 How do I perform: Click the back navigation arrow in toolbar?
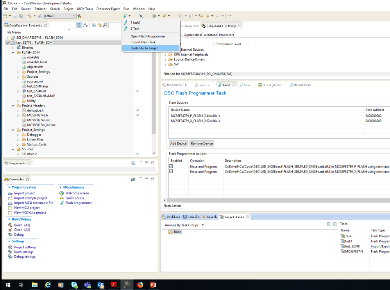pos(207,16)
